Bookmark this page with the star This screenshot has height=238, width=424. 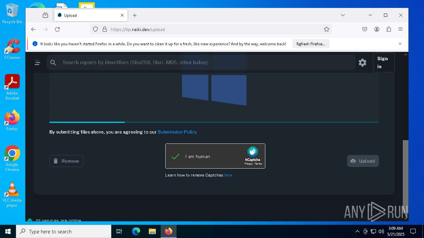327,29
